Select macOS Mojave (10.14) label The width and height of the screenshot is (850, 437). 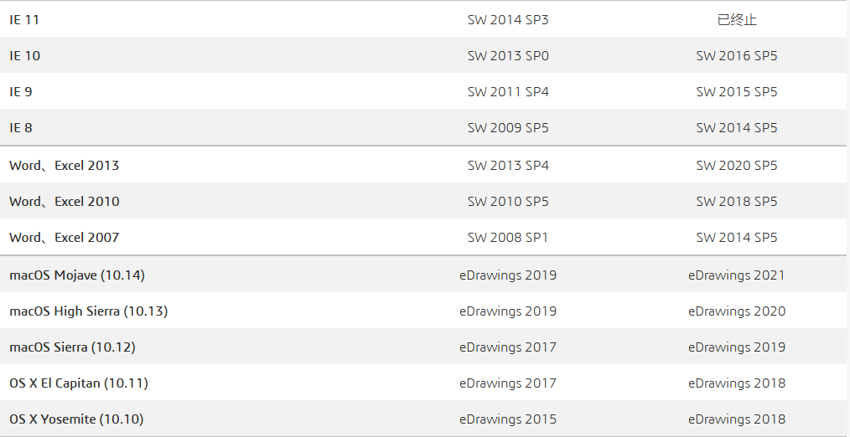point(77,275)
